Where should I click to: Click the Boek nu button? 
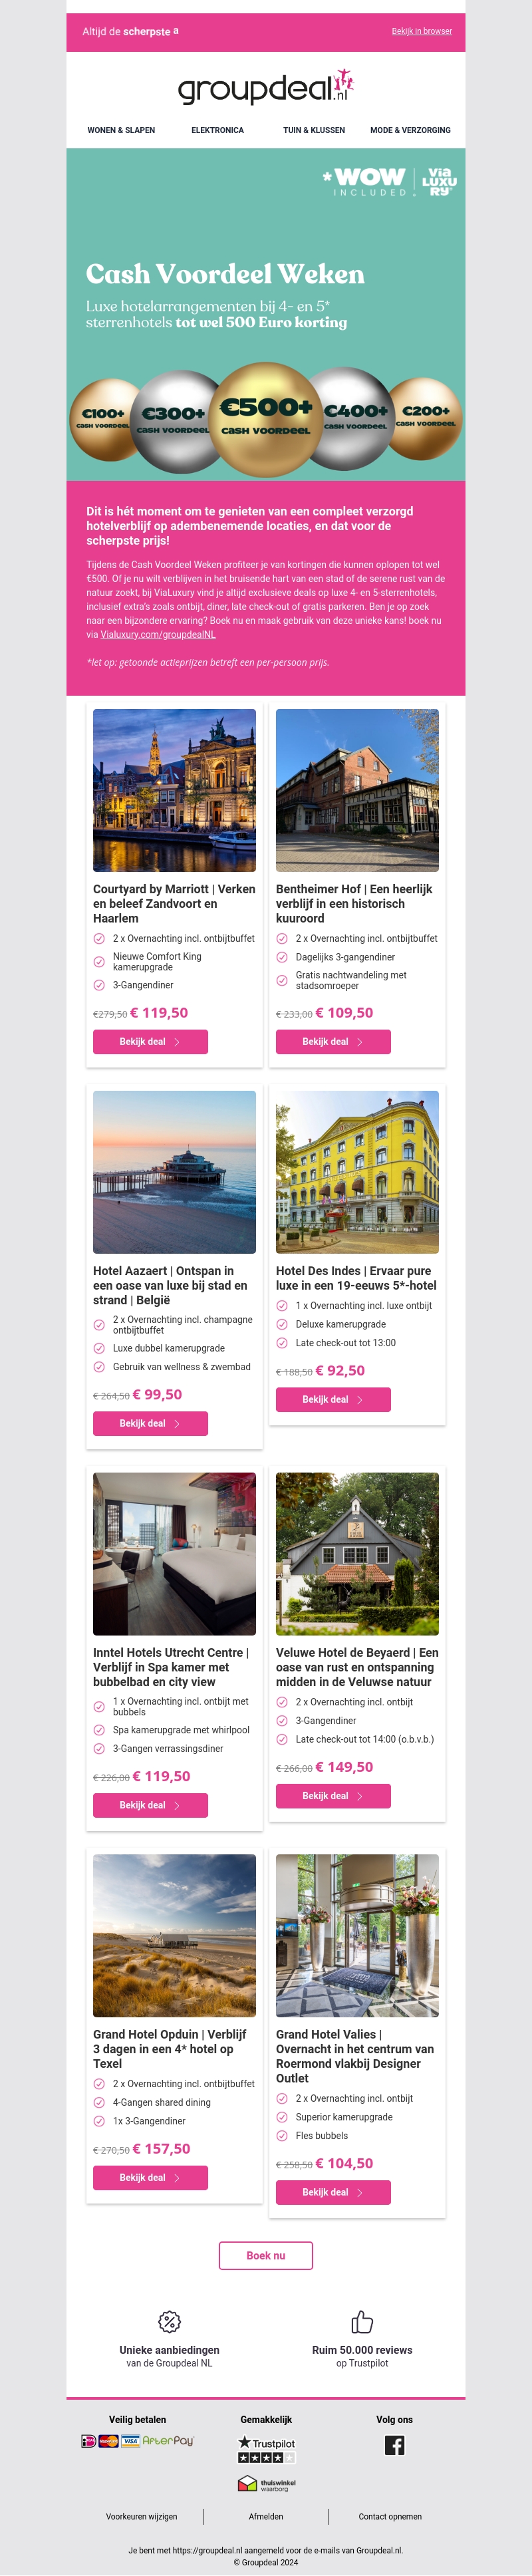pyautogui.click(x=266, y=2255)
